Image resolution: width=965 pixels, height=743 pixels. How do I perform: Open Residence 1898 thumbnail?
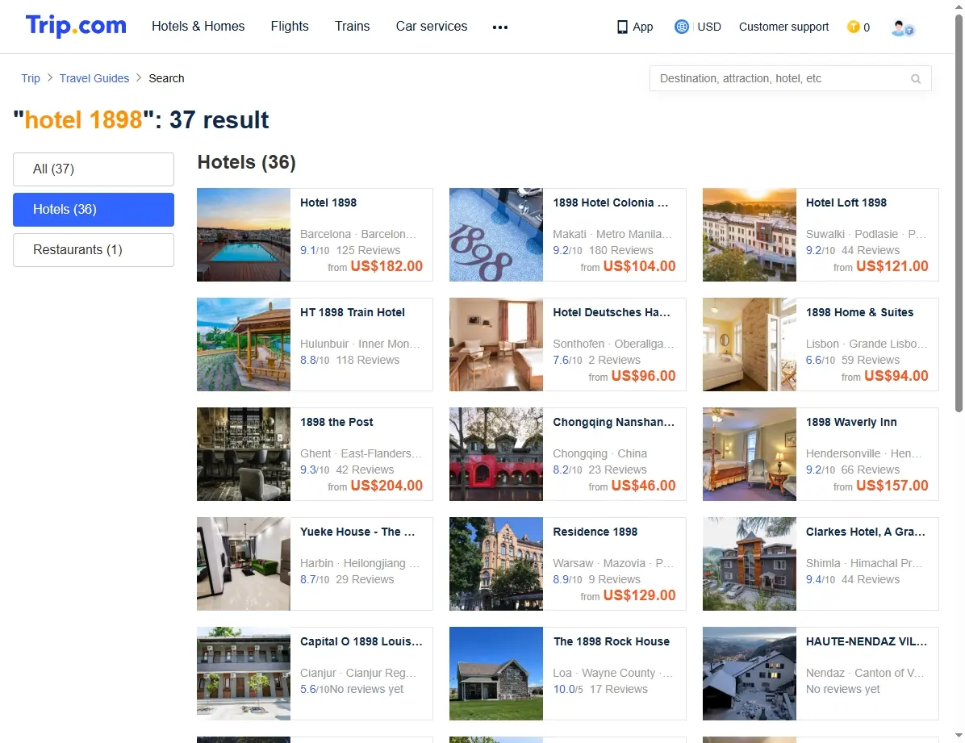[496, 563]
